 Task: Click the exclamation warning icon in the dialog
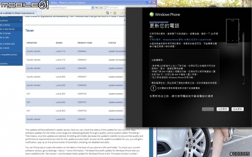153,88
